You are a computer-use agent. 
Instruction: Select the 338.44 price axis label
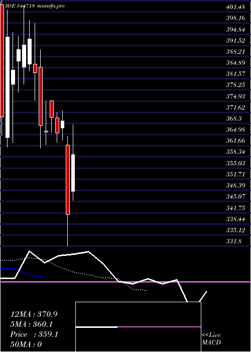[x=235, y=219]
